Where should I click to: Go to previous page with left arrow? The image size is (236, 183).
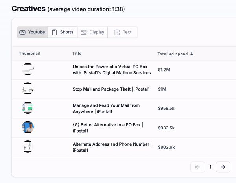[x=197, y=167]
